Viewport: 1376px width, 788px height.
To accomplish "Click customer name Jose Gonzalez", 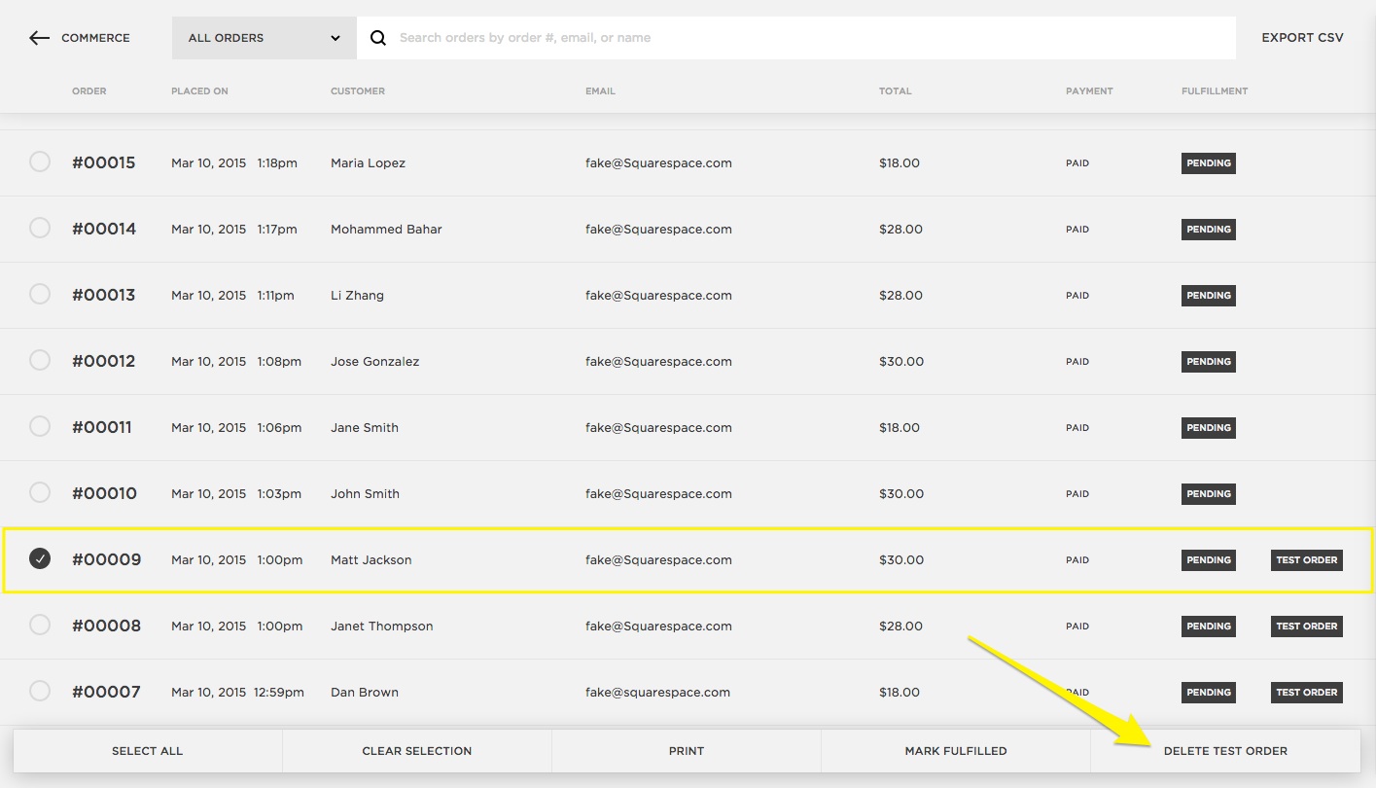I will (x=374, y=362).
